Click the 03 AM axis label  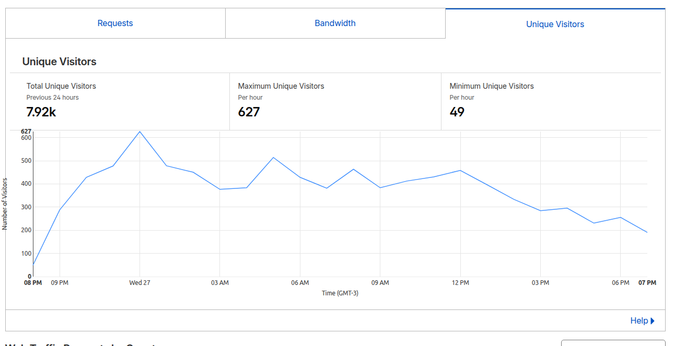[220, 283]
